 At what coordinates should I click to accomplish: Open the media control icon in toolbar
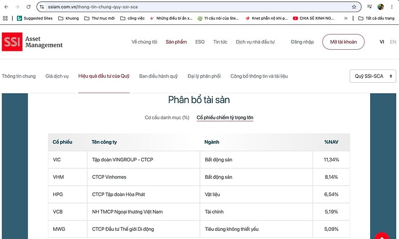click(370, 7)
